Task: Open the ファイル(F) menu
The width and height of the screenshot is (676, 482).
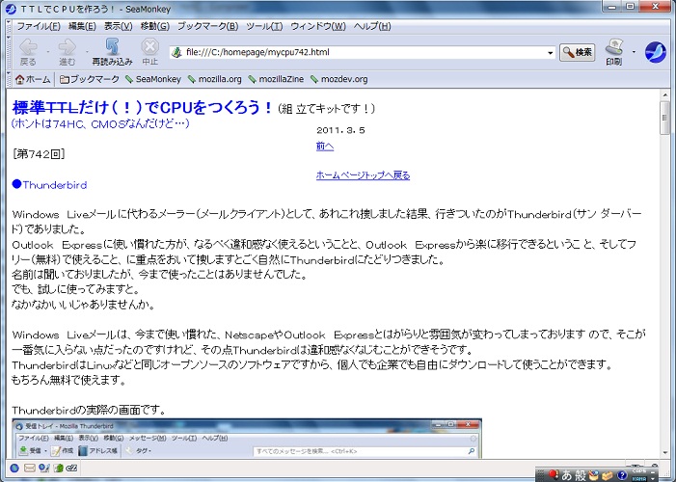Action: coord(39,26)
